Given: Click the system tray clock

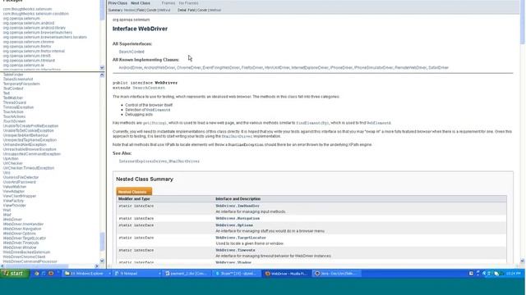Looking at the screenshot, I should [x=513, y=274].
